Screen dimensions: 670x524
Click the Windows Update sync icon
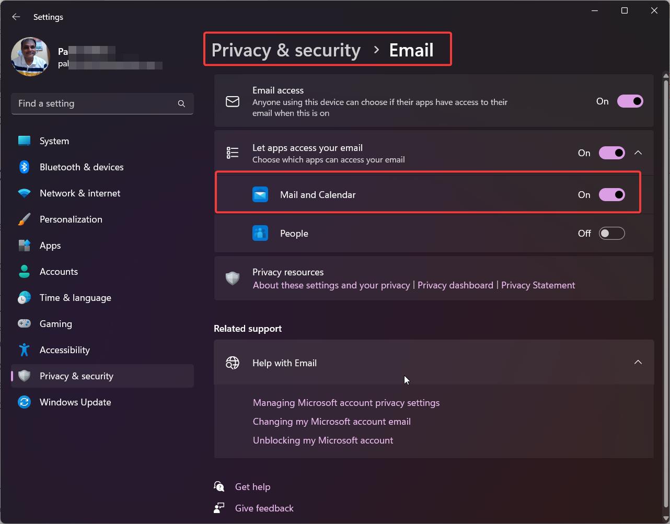click(24, 402)
